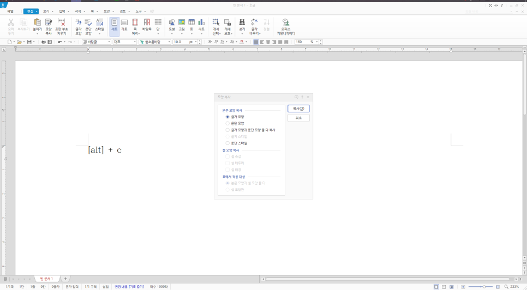Screen dimensions: 527x290
Task: Click the print icon in toolbar
Action: point(43,42)
